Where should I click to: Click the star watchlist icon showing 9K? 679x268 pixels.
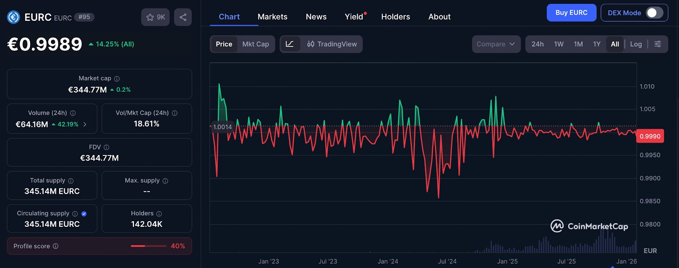point(155,17)
